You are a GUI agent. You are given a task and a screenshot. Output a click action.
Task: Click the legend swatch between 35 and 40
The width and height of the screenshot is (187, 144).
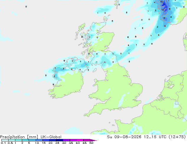[73, 140]
